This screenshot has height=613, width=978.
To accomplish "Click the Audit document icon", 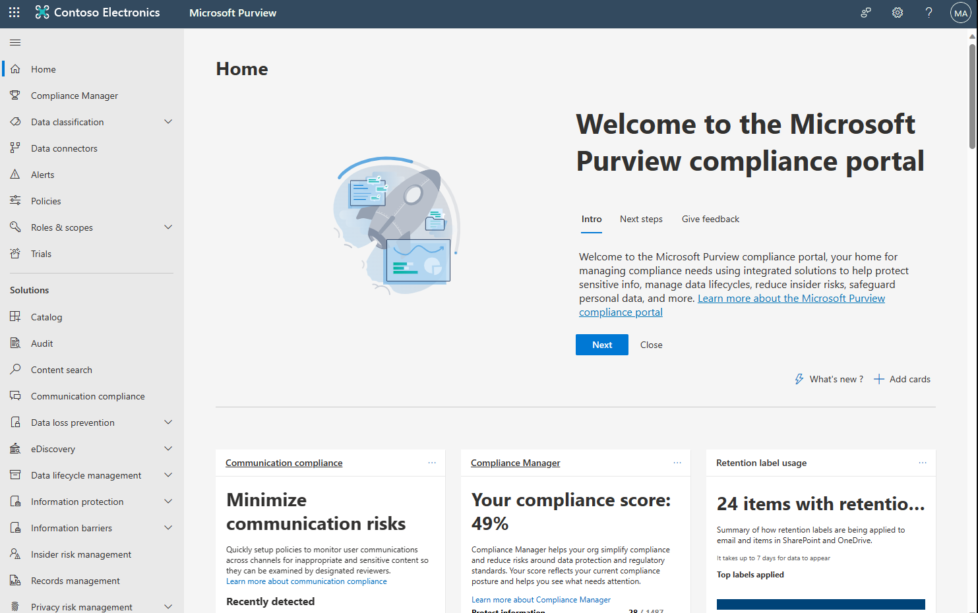I will pos(15,343).
